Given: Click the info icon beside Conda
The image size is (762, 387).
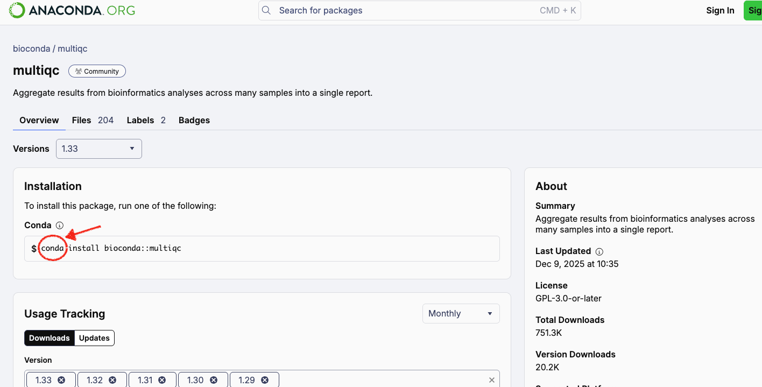Looking at the screenshot, I should [x=60, y=226].
